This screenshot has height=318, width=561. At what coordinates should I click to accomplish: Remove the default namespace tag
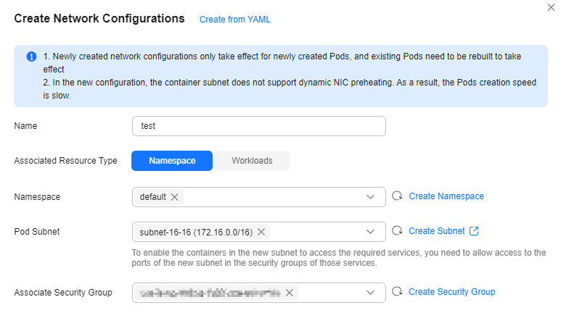click(175, 197)
